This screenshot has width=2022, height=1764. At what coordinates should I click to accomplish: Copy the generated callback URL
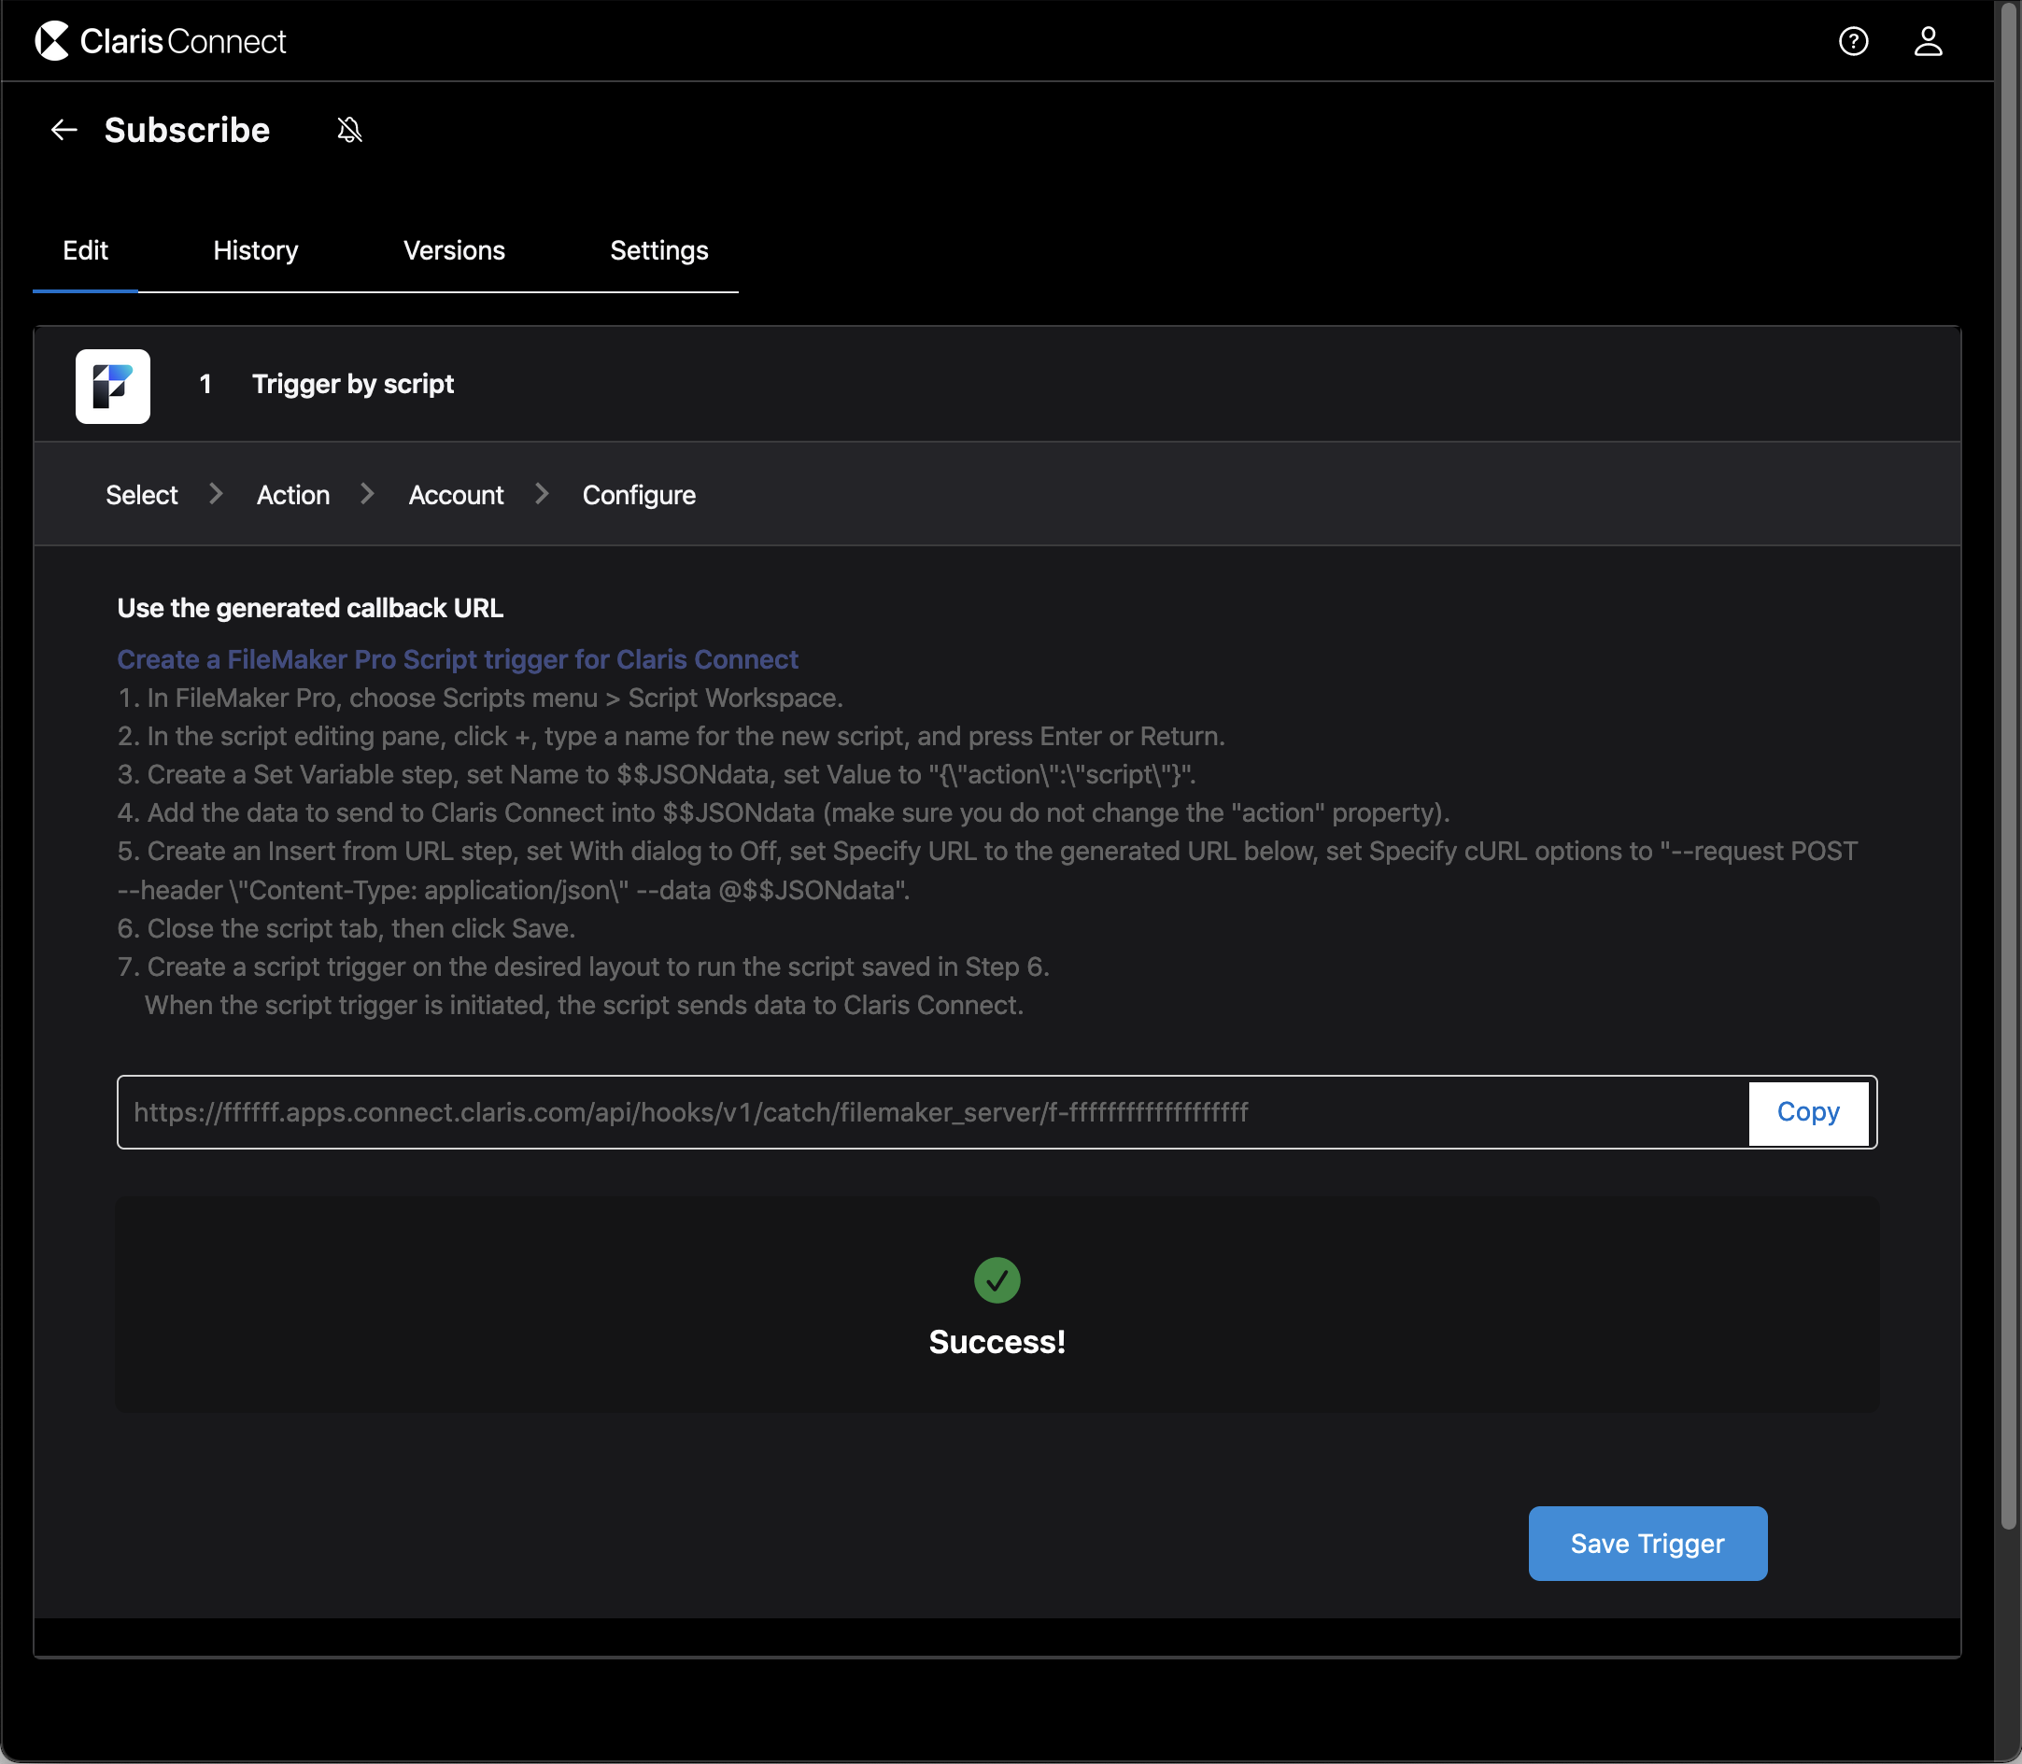tap(1807, 1111)
